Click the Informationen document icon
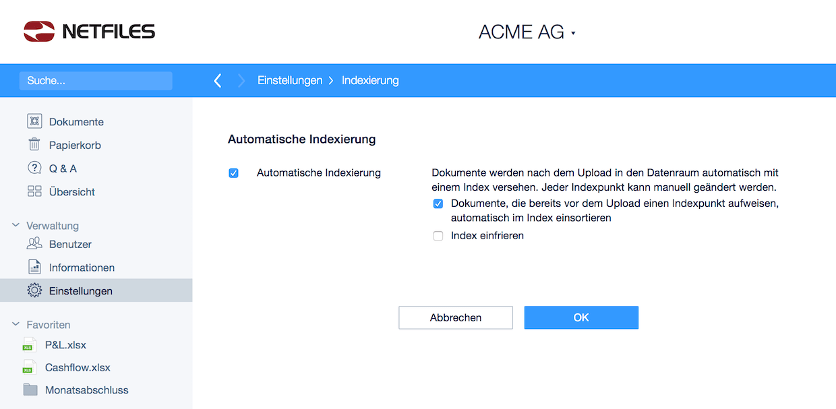Screen dimensions: 836x409 (x=34, y=268)
